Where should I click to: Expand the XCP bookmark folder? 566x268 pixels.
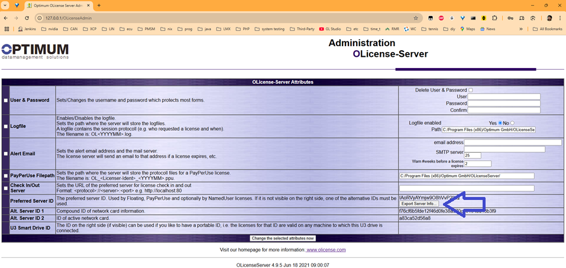click(90, 29)
